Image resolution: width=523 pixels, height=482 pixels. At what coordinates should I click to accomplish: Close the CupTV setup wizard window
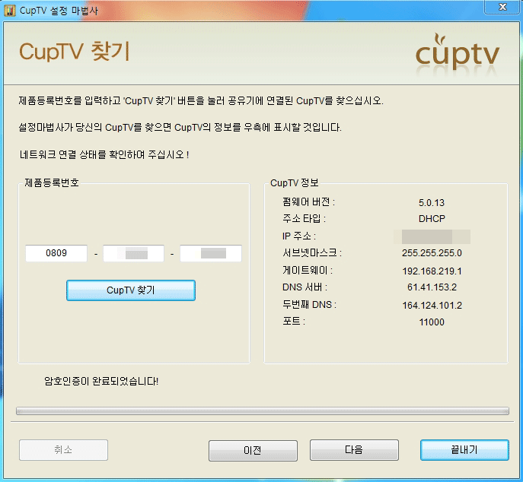pos(502,7)
